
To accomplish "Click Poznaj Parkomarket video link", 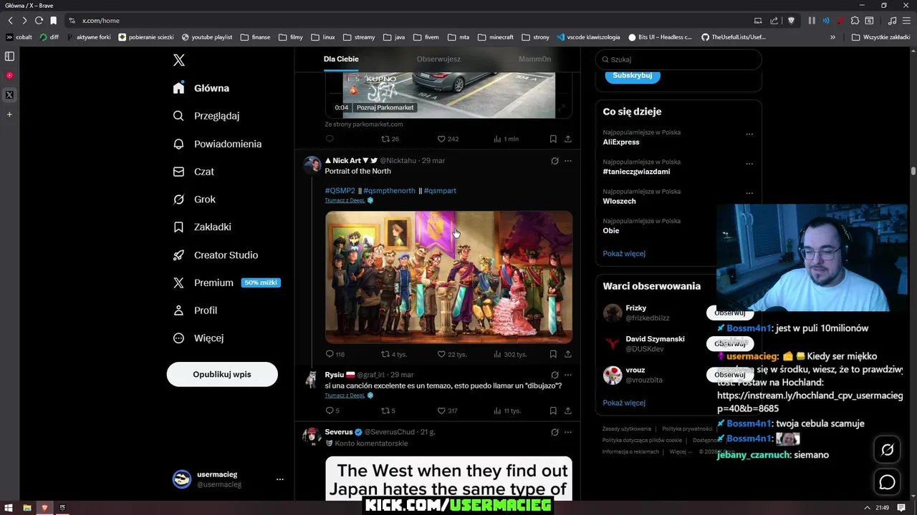I will click(385, 107).
